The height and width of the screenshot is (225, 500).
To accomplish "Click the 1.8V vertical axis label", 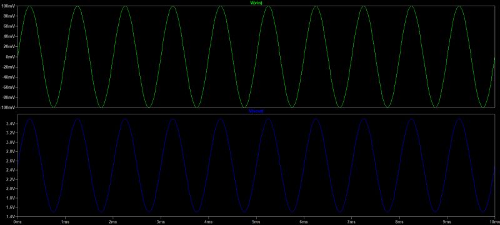I will pyautogui.click(x=11, y=198).
